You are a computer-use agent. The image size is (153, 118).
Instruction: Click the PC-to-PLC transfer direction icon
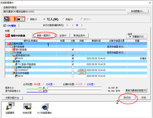[14, 19]
